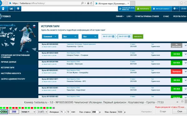Open Настройки аккаунта in sidebar
This screenshot has width=187, height=116.
[11, 73]
